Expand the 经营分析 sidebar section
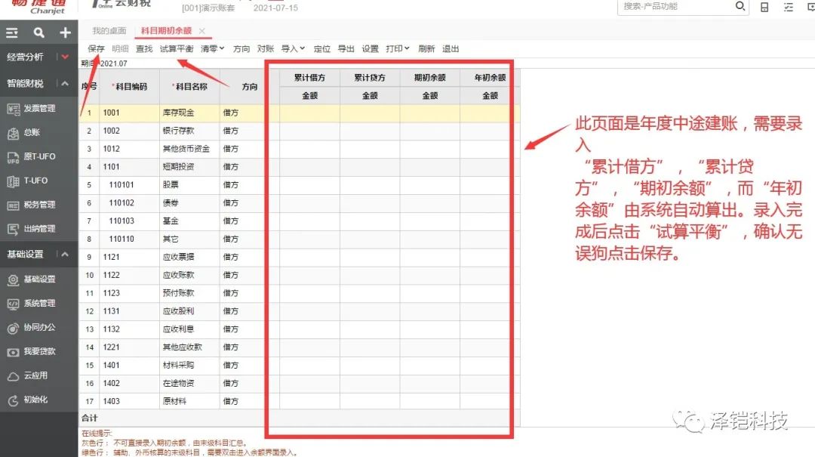Screen dimensions: 815x457 click(65, 57)
